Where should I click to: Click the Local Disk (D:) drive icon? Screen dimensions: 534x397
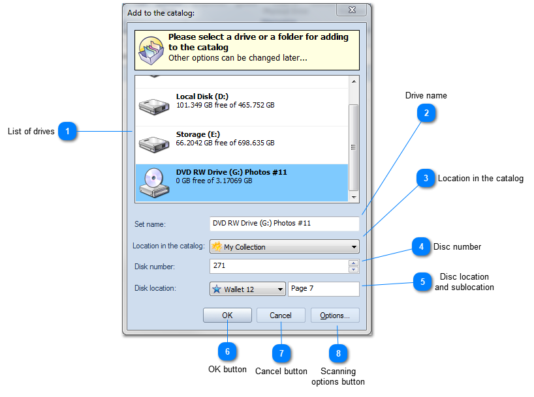[154, 105]
